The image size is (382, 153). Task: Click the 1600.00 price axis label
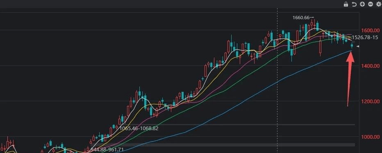coord(371,31)
